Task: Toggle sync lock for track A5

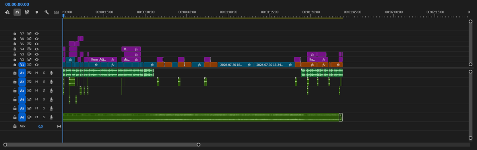Action: [x=29, y=108]
